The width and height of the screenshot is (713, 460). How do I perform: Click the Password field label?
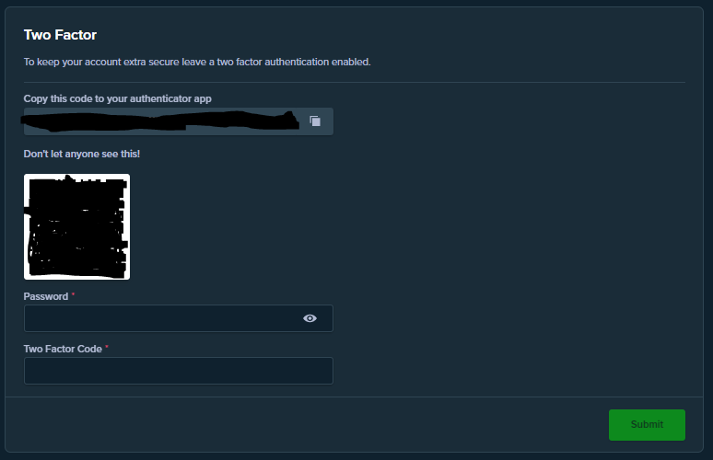coord(46,296)
